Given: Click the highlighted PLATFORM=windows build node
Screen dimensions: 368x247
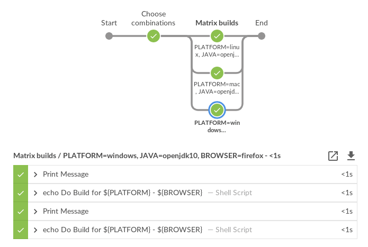Looking at the screenshot, I should click(x=217, y=110).
